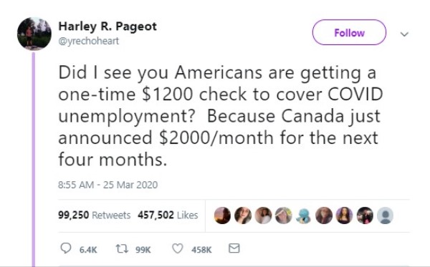
Task: Click the tweet text about $2000/month
Action: coord(221,116)
